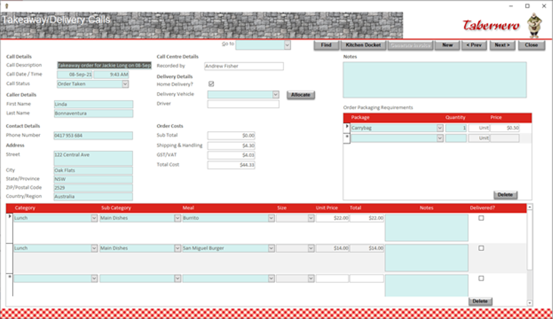The image size is (553, 319).
Task: Open Size dropdown for Burrito row
Action: (x=311, y=218)
